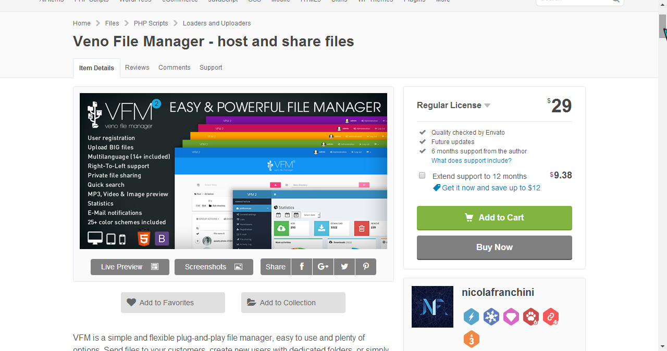Image resolution: width=667 pixels, height=351 pixels.
Task: Share the item on Facebook
Action: [x=302, y=267]
